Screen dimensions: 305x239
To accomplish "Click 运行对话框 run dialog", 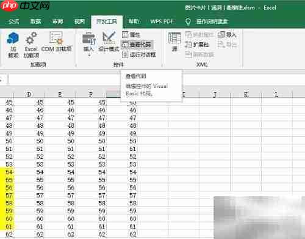I will (139, 54).
